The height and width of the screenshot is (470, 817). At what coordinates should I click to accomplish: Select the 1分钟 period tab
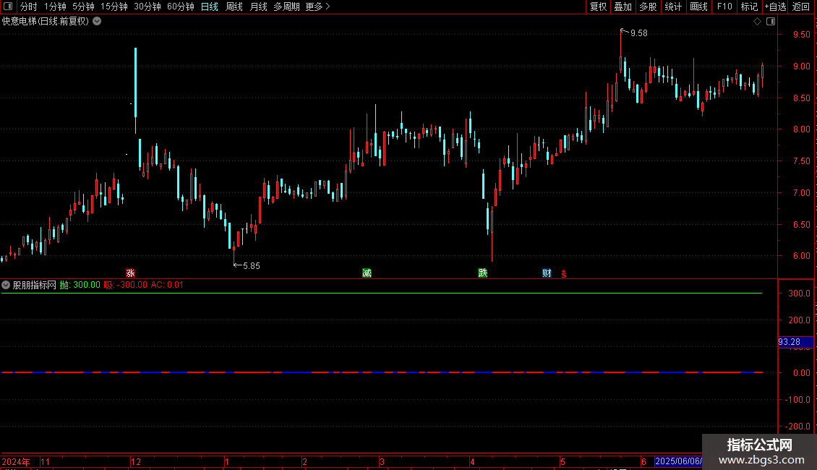click(55, 7)
